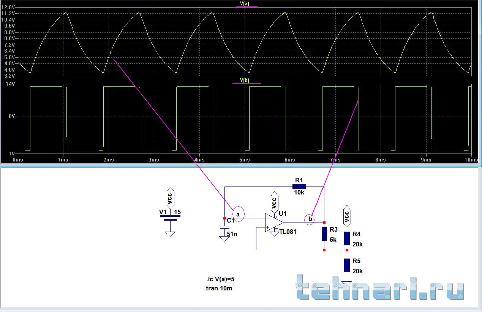Viewport: 482px width, 312px height.
Task: Click the VCC flag above R4
Action: (347, 216)
